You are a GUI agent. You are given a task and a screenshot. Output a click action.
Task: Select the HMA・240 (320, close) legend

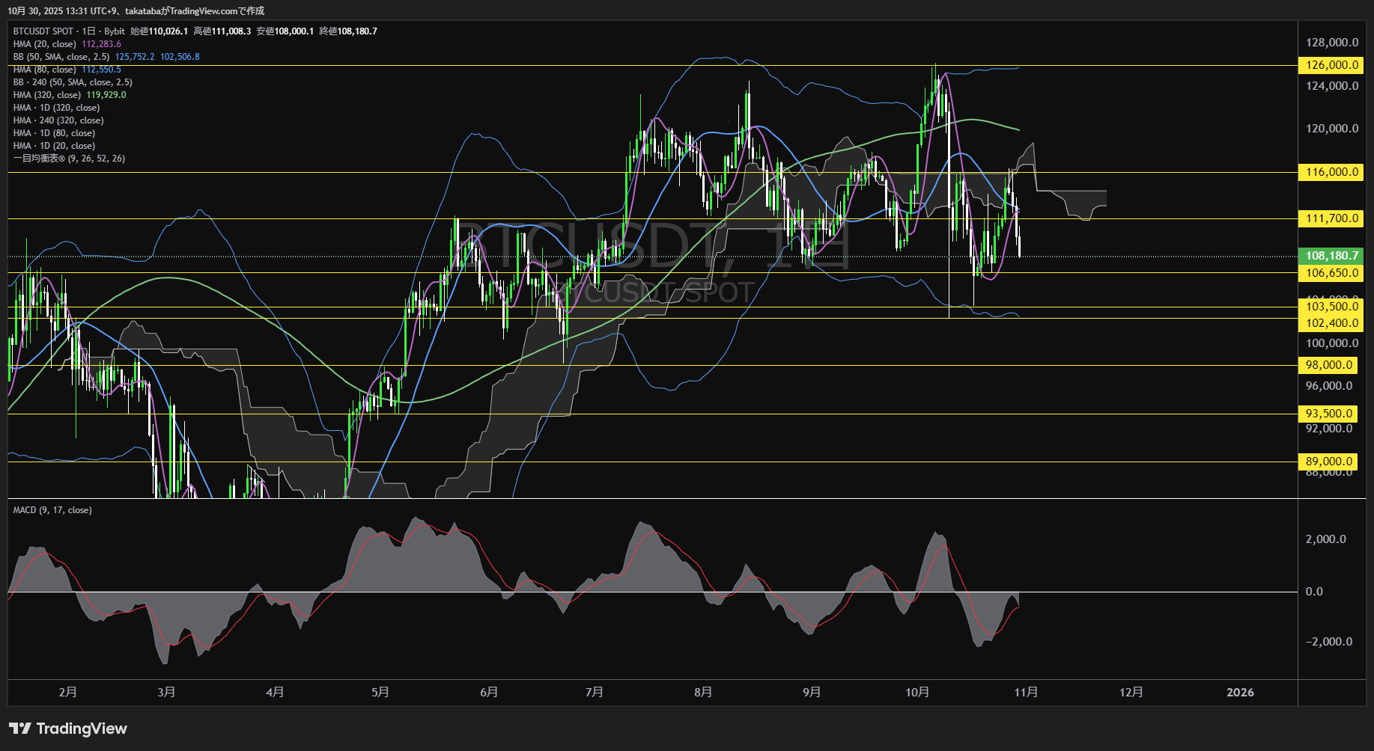(x=58, y=120)
